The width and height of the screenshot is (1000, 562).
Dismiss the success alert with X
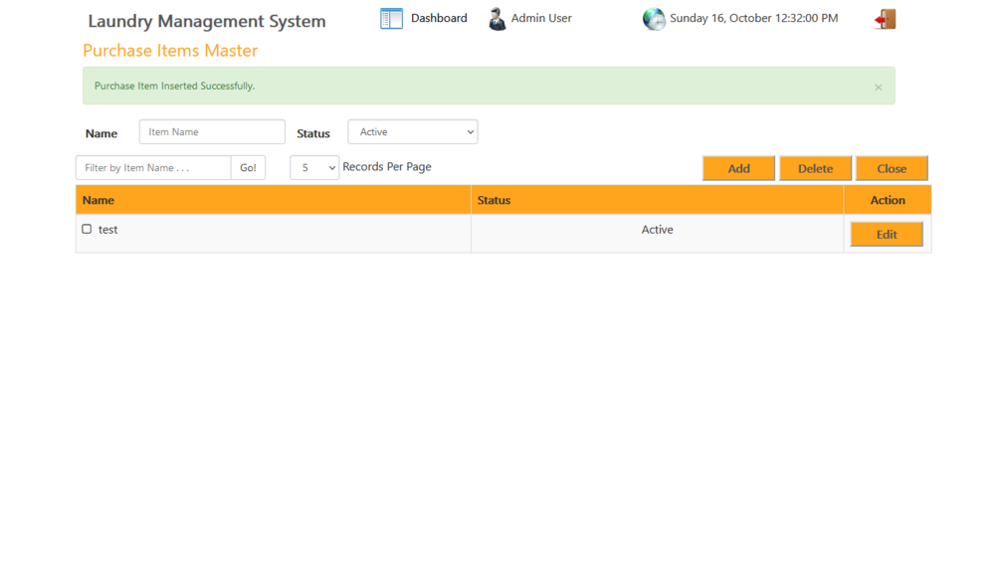pos(879,88)
